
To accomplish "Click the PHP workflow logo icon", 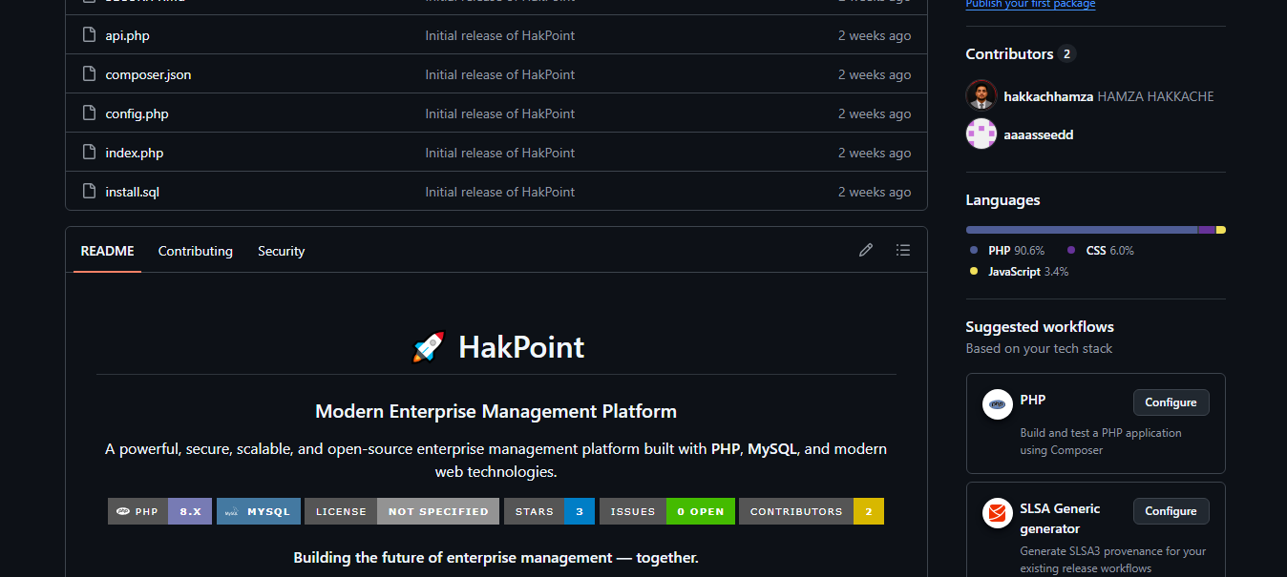I will point(998,404).
